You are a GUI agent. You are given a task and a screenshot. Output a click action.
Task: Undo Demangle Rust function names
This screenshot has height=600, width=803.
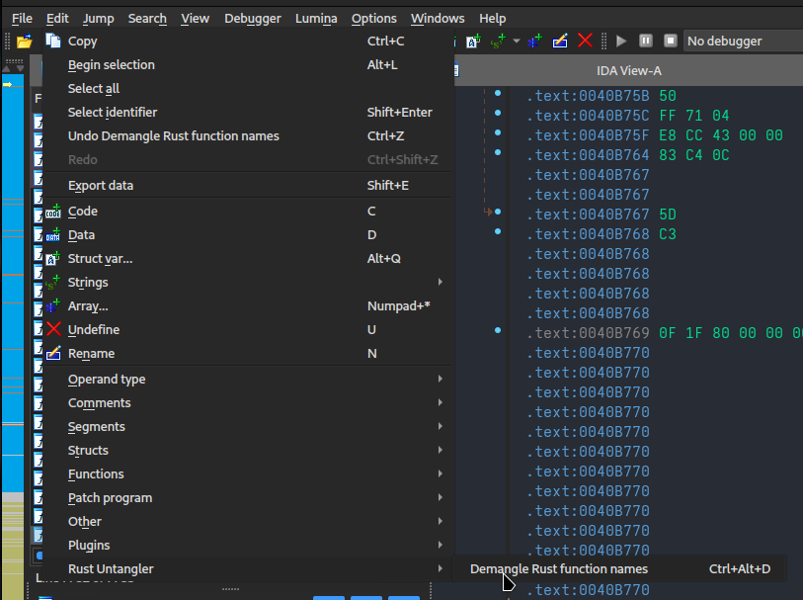[247, 135]
